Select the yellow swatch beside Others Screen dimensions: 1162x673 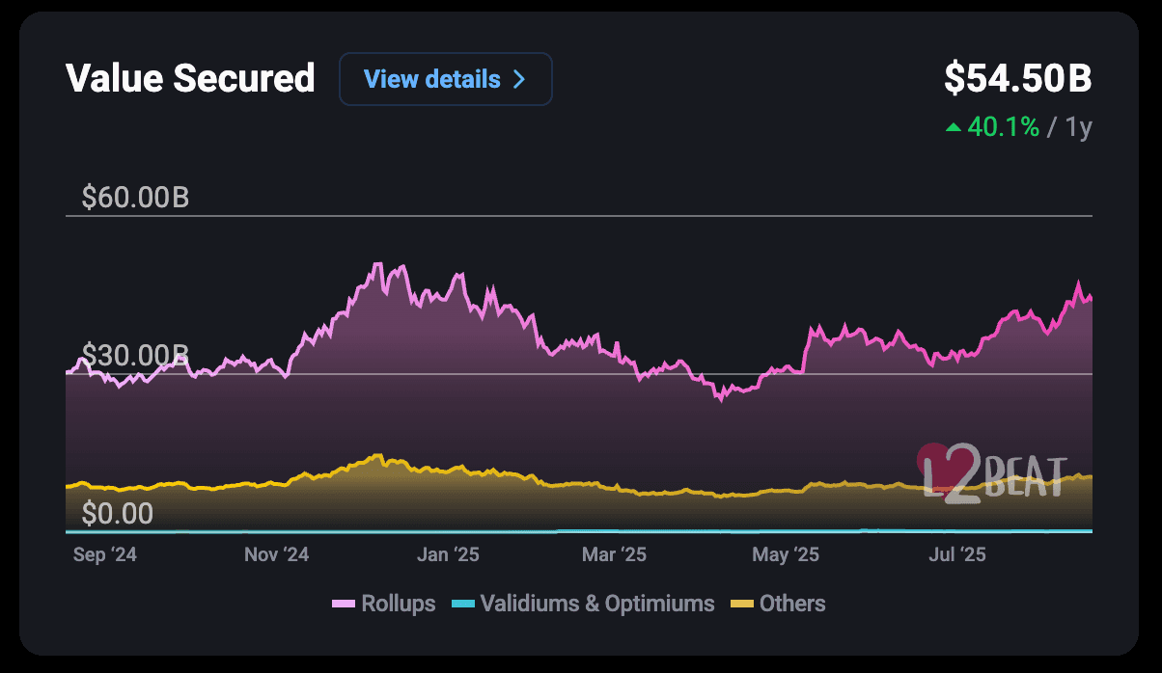741,605
